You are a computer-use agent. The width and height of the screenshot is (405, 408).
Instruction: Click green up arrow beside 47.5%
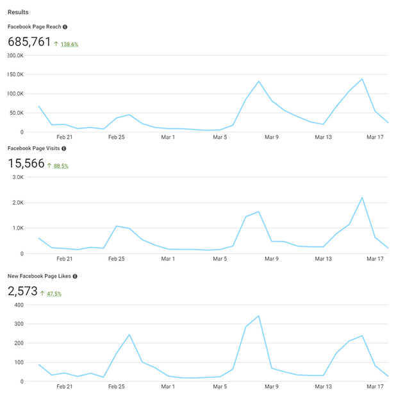[x=42, y=293]
